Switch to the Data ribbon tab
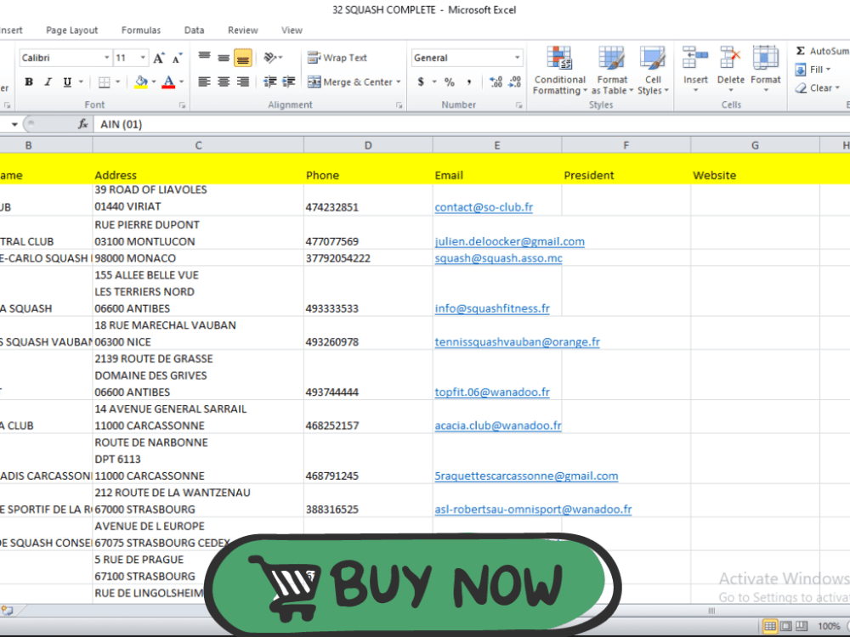This screenshot has width=850, height=637. [194, 30]
